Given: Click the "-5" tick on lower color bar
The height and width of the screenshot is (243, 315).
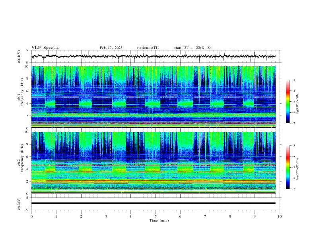Looking at the screenshot, I should coord(293,167).
